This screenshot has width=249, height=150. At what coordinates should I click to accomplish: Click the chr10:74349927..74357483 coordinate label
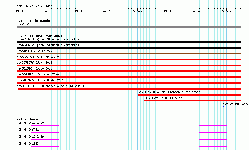(37, 6)
